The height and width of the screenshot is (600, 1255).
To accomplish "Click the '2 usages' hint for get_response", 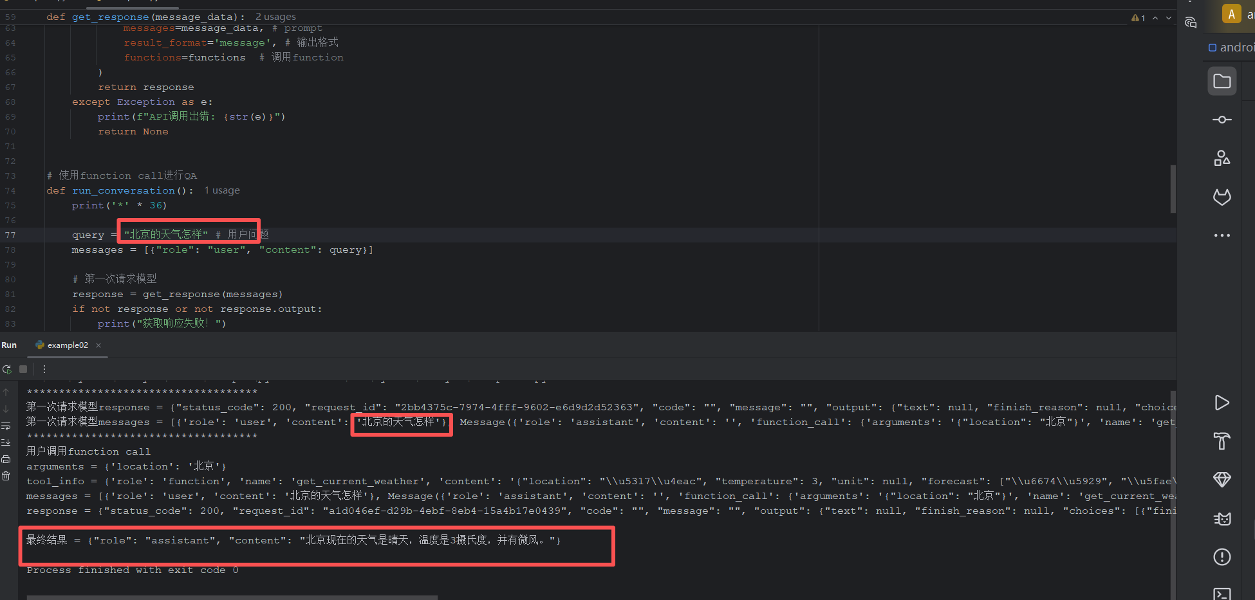I will 275,17.
